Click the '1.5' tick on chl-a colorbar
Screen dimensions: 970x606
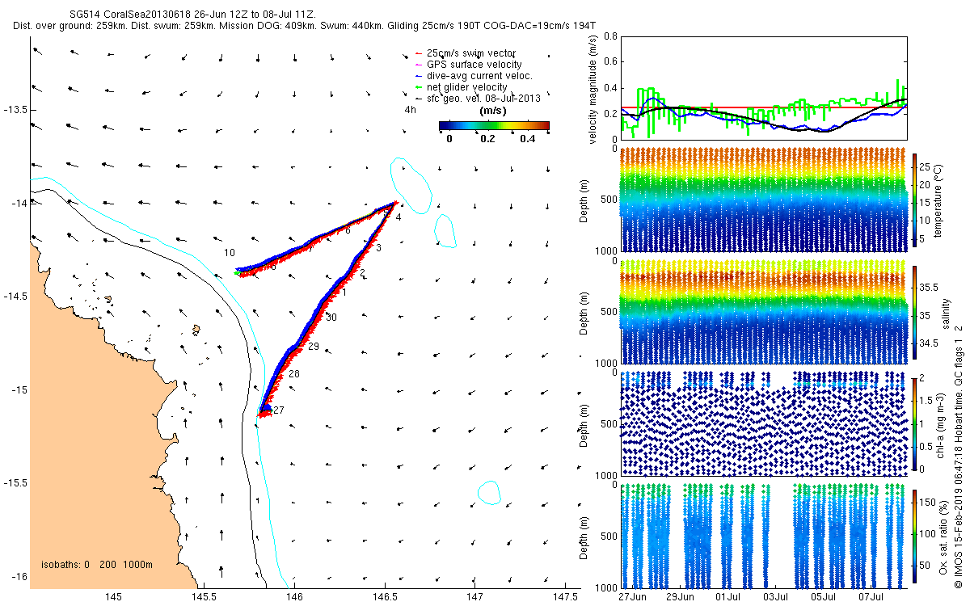click(927, 400)
